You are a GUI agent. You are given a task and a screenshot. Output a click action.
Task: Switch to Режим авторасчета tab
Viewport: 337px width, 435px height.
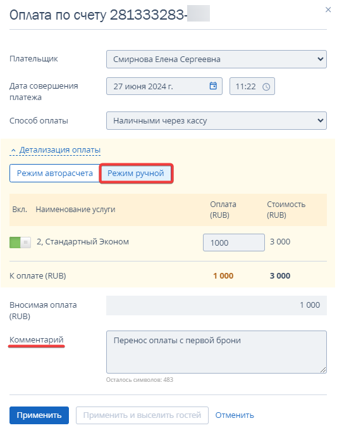tap(54, 173)
